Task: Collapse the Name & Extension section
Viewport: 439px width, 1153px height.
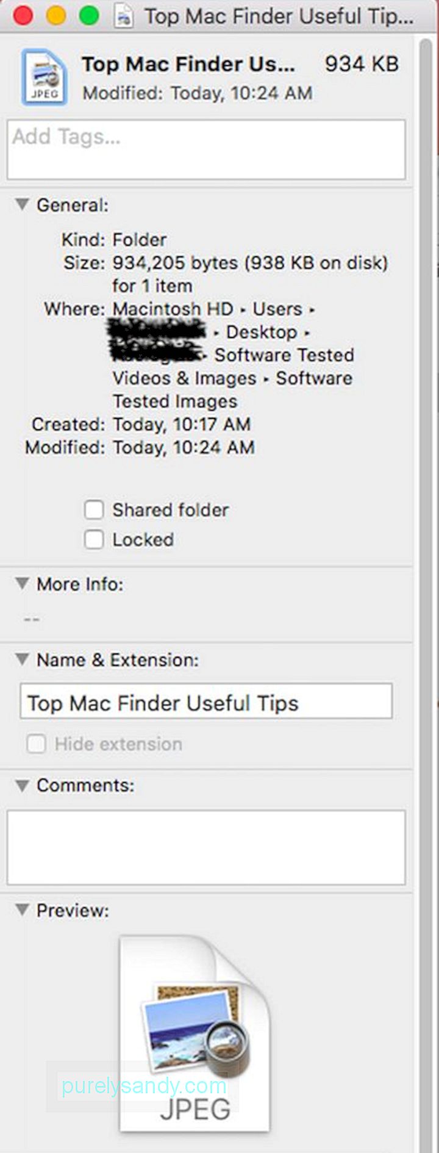Action: click(22, 659)
